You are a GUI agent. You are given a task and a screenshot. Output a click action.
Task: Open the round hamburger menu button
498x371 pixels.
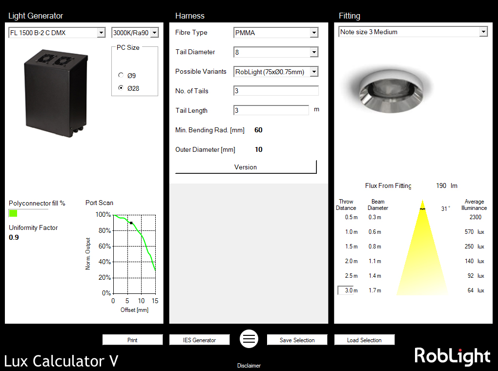[x=249, y=339]
